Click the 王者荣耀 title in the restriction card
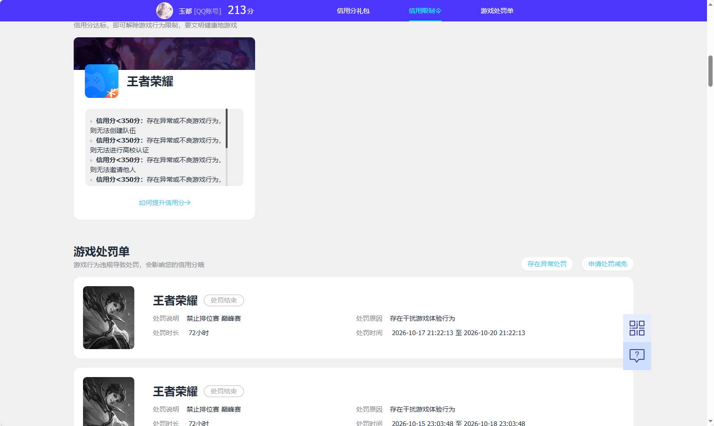The image size is (714, 426). [150, 82]
